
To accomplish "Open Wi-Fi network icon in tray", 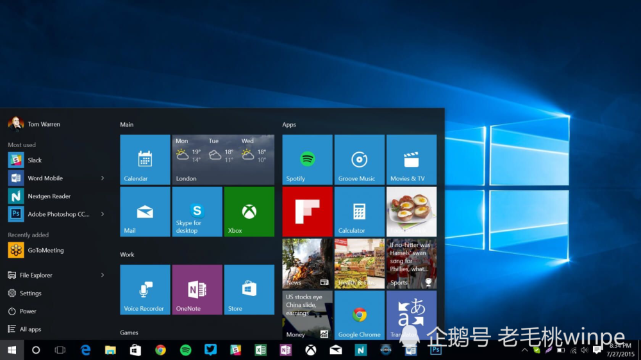I will click(573, 350).
